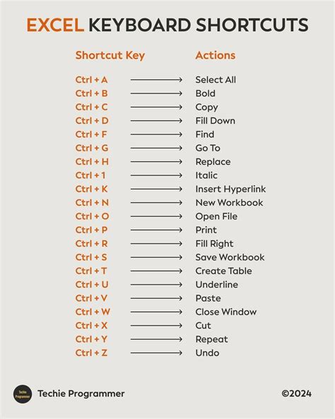Click the Techie Programmer name text

[x=81, y=394]
